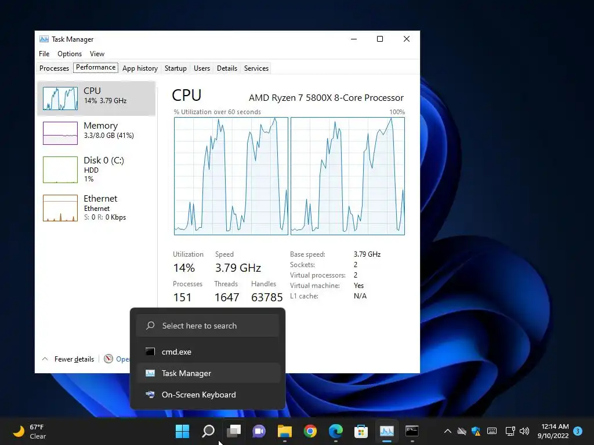The width and height of the screenshot is (594, 445).
Task: Switch to the Services tab
Action: click(x=256, y=68)
